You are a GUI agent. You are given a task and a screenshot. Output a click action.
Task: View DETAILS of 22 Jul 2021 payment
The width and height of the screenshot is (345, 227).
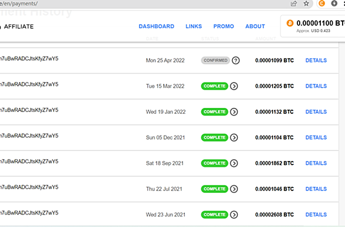(x=316, y=189)
